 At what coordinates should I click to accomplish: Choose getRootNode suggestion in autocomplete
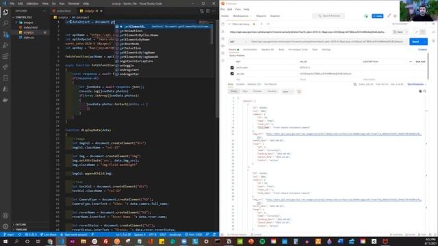[x=129, y=44]
